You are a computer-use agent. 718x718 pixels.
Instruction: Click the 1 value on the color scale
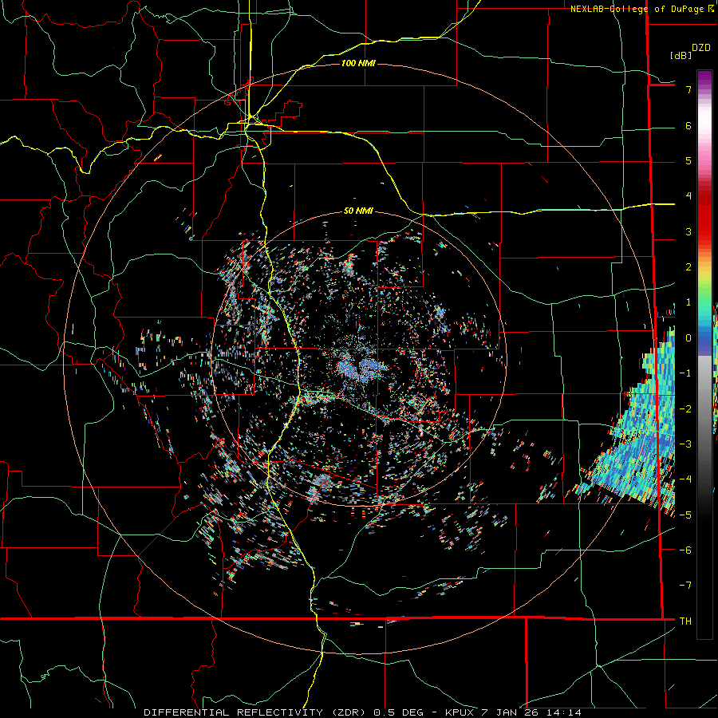coord(688,302)
